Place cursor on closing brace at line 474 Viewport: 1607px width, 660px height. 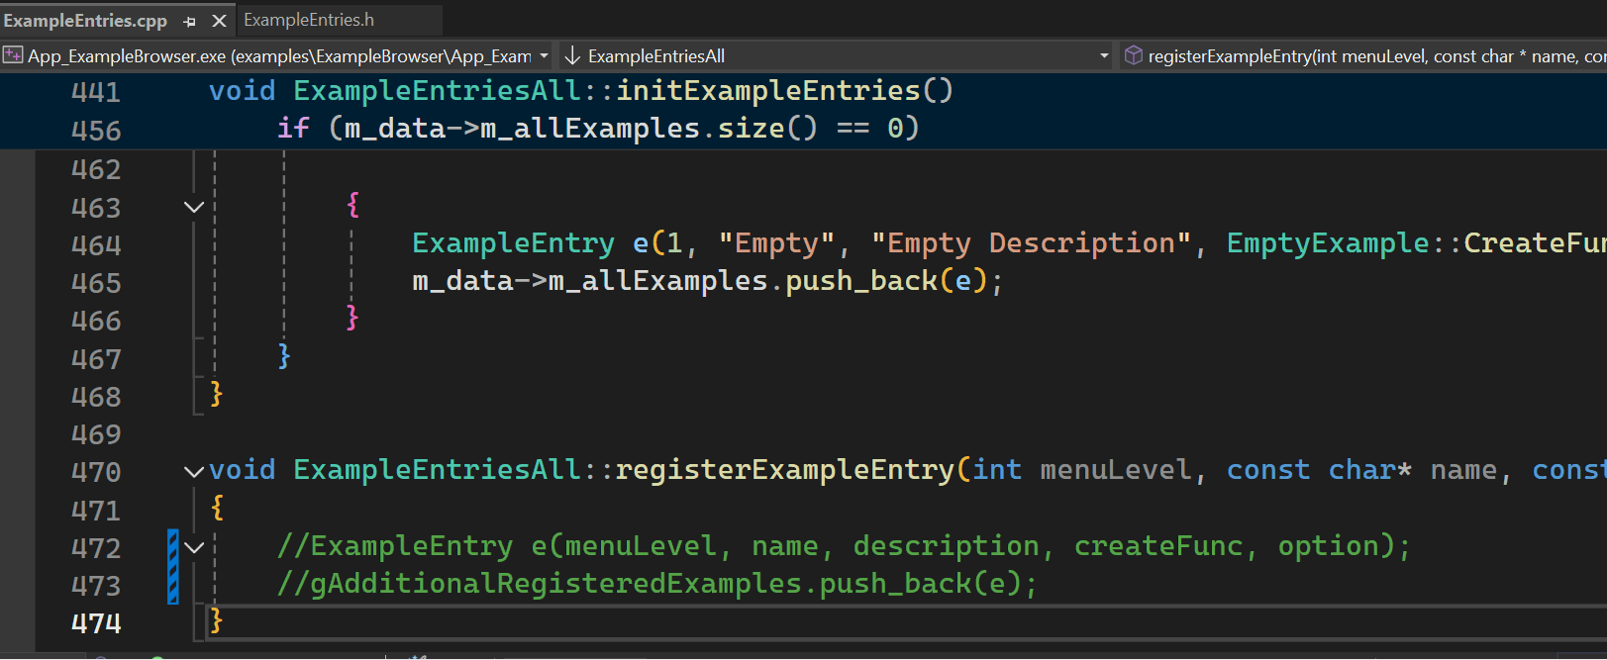pyautogui.click(x=217, y=621)
